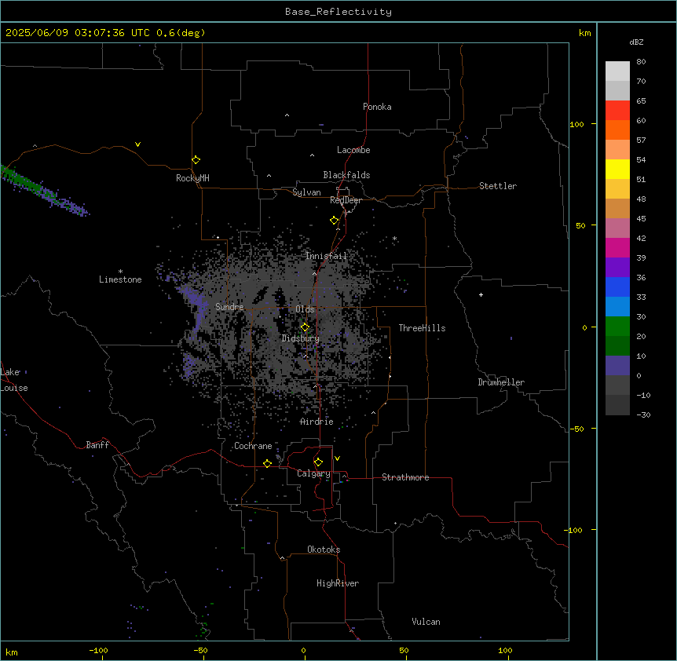This screenshot has width=677, height=661.
Task: Click the Limestone label
Action: point(120,279)
